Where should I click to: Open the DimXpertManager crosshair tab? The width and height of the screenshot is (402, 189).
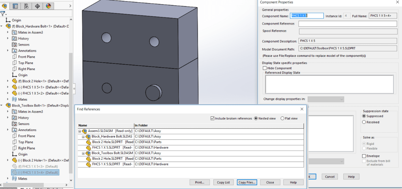(x=37, y=6)
